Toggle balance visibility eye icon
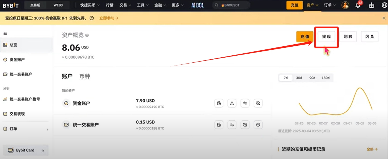 pyautogui.click(x=87, y=35)
